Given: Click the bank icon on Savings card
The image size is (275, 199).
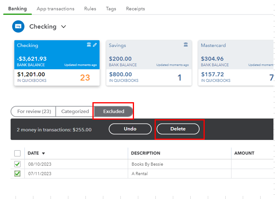Looking at the screenshot, I should [x=186, y=45].
